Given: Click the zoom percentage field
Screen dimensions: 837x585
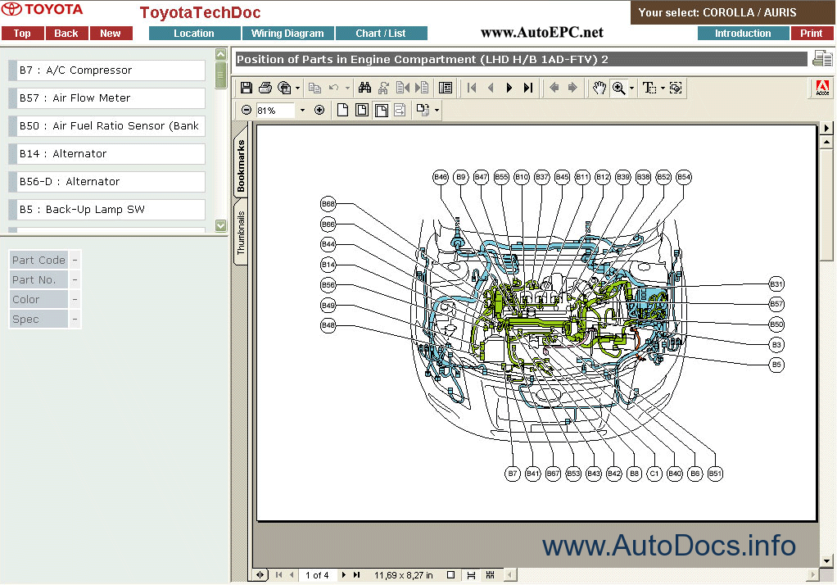Looking at the screenshot, I should 274,110.
